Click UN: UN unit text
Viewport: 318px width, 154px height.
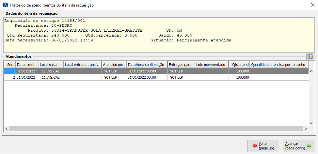pyautogui.click(x=174, y=30)
